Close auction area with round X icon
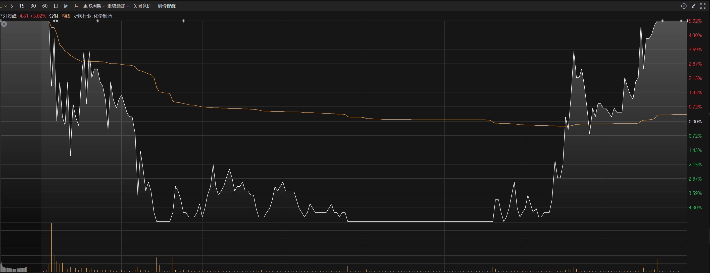 (4, 24)
